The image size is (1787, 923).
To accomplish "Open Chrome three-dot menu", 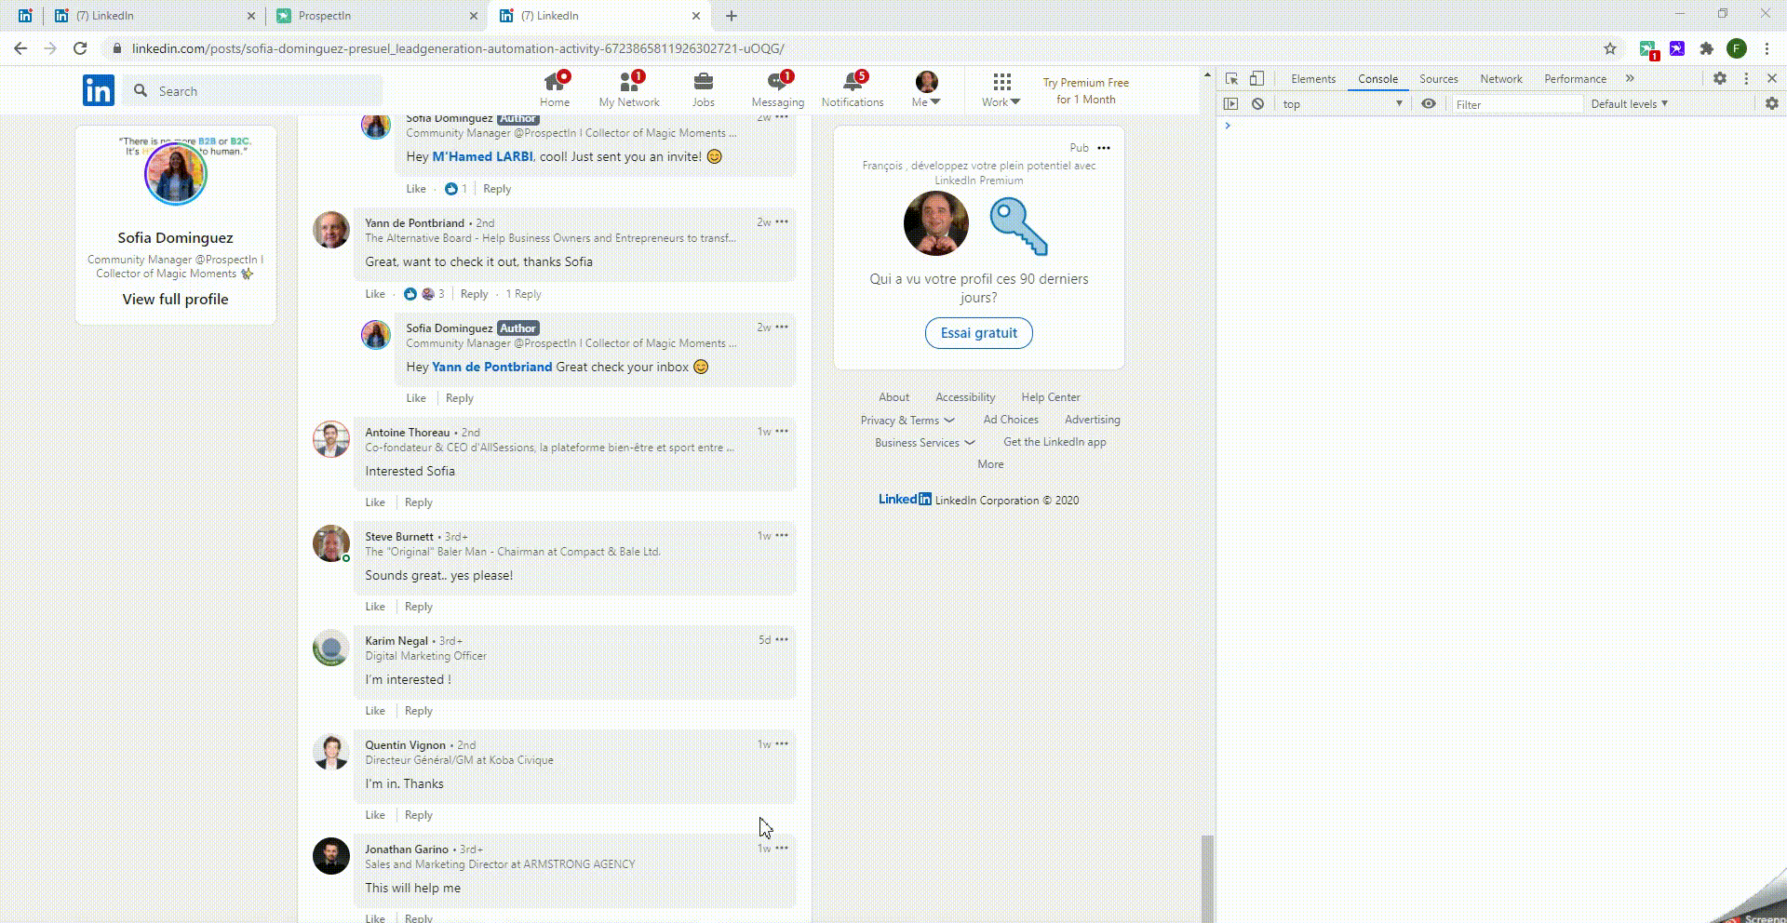I will click(1767, 48).
